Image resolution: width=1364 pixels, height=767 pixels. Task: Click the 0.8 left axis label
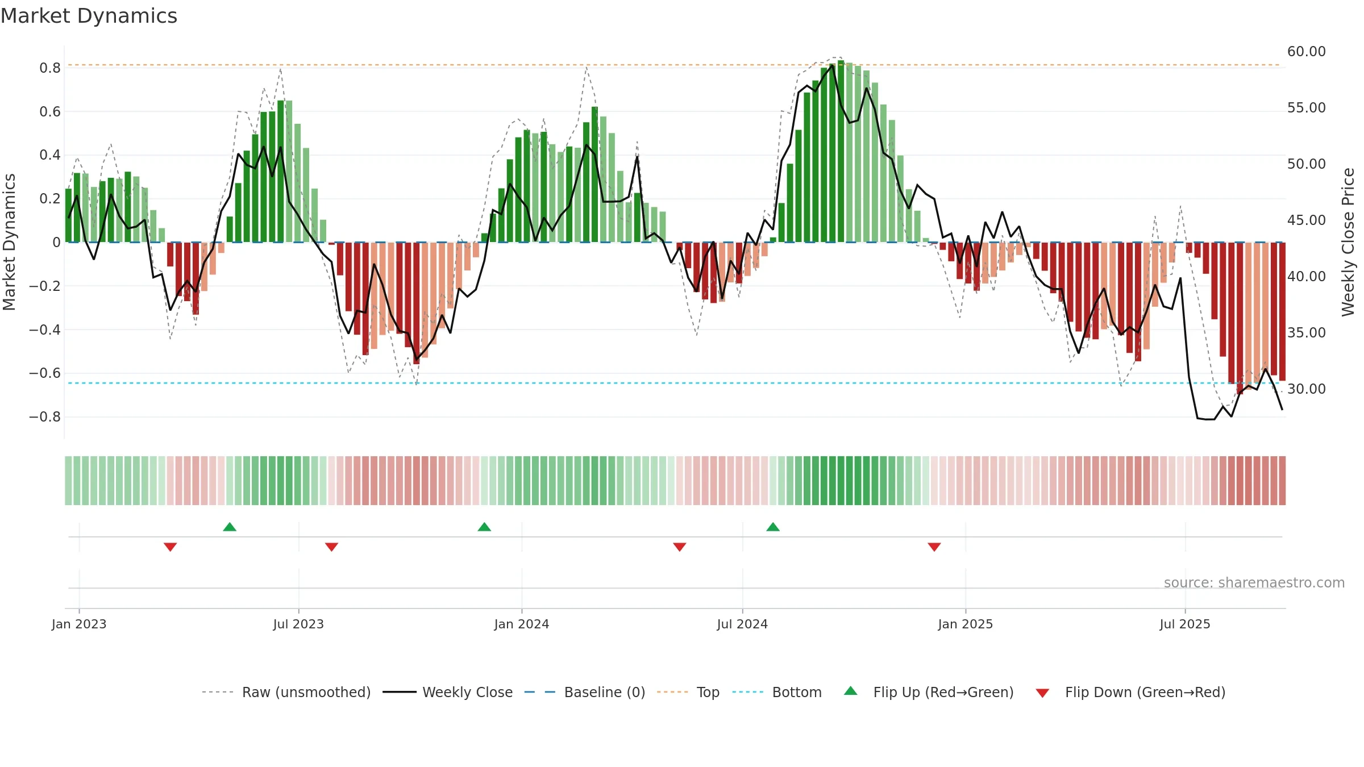(50, 68)
